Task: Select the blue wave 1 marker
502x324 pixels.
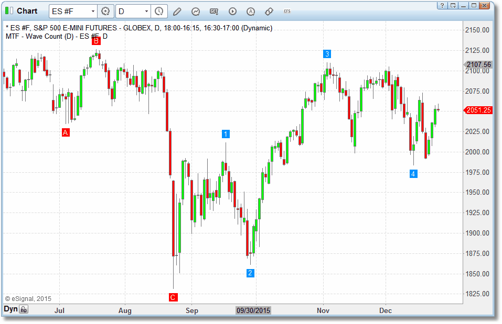Action: pos(226,134)
